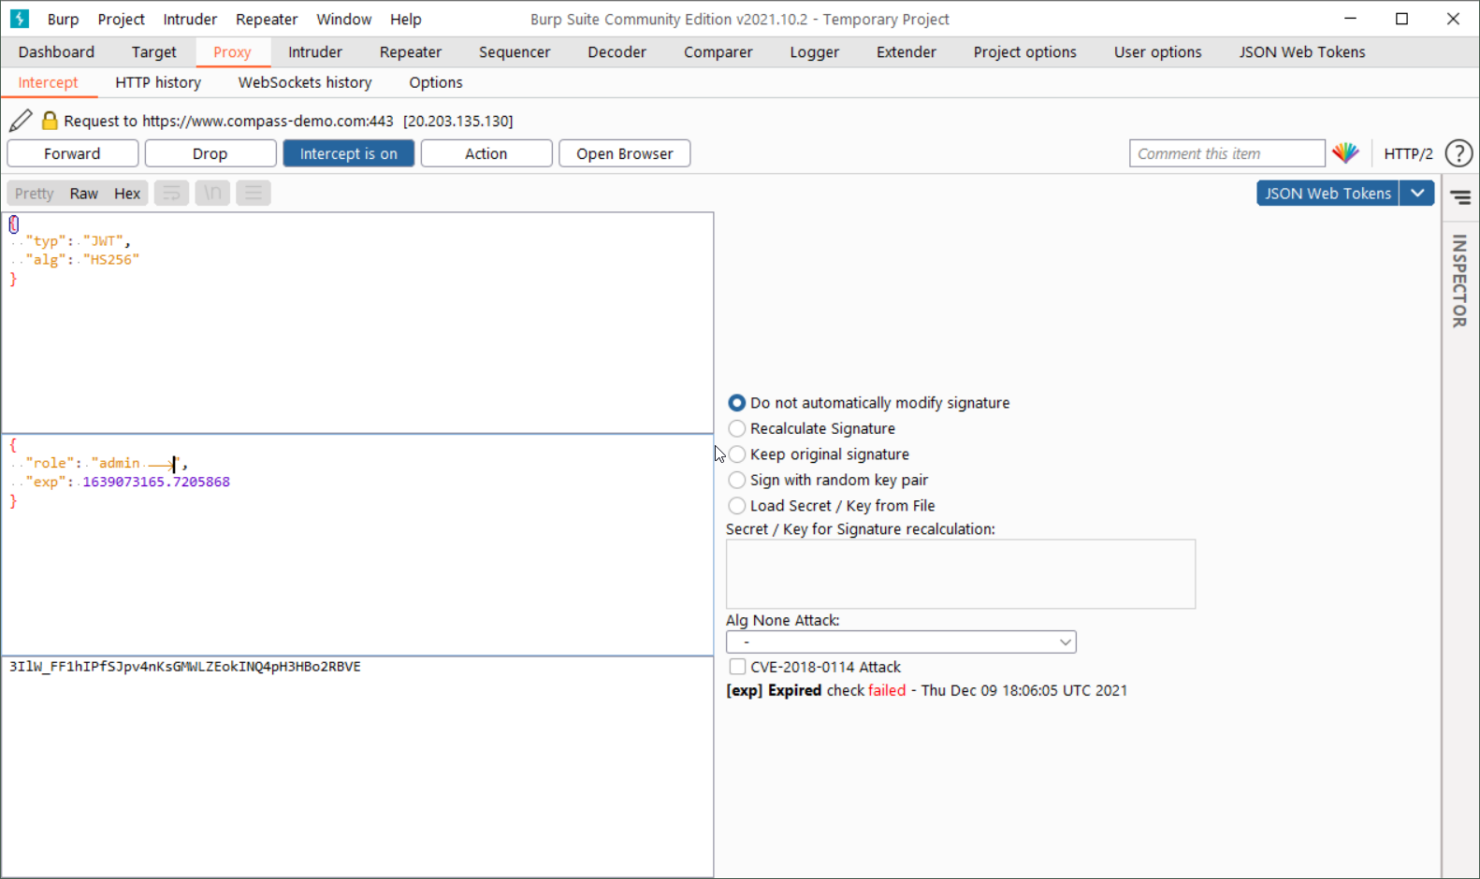Click the Open Browser button

click(625, 153)
